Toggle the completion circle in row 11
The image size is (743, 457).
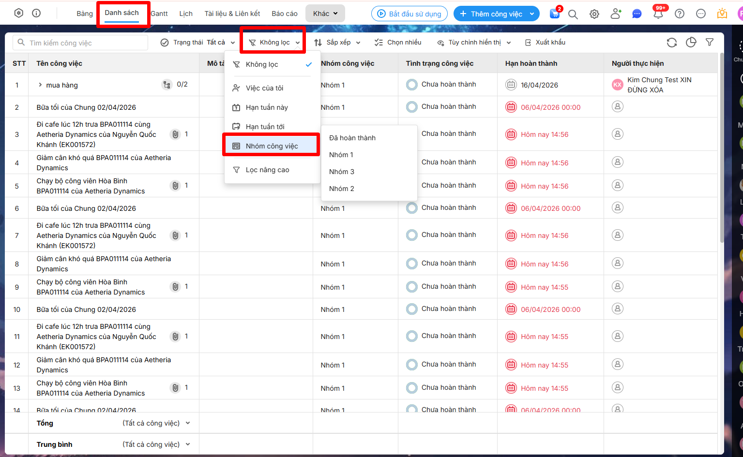point(412,336)
